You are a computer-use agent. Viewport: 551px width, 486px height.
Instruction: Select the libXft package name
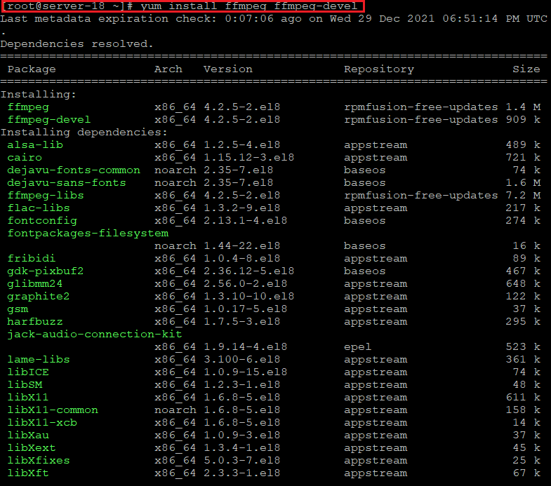tap(28, 473)
